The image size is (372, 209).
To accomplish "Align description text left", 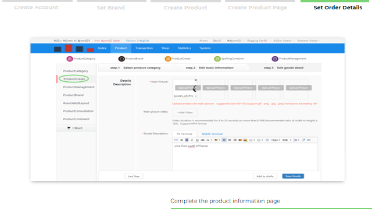I will (x=224, y=140).
